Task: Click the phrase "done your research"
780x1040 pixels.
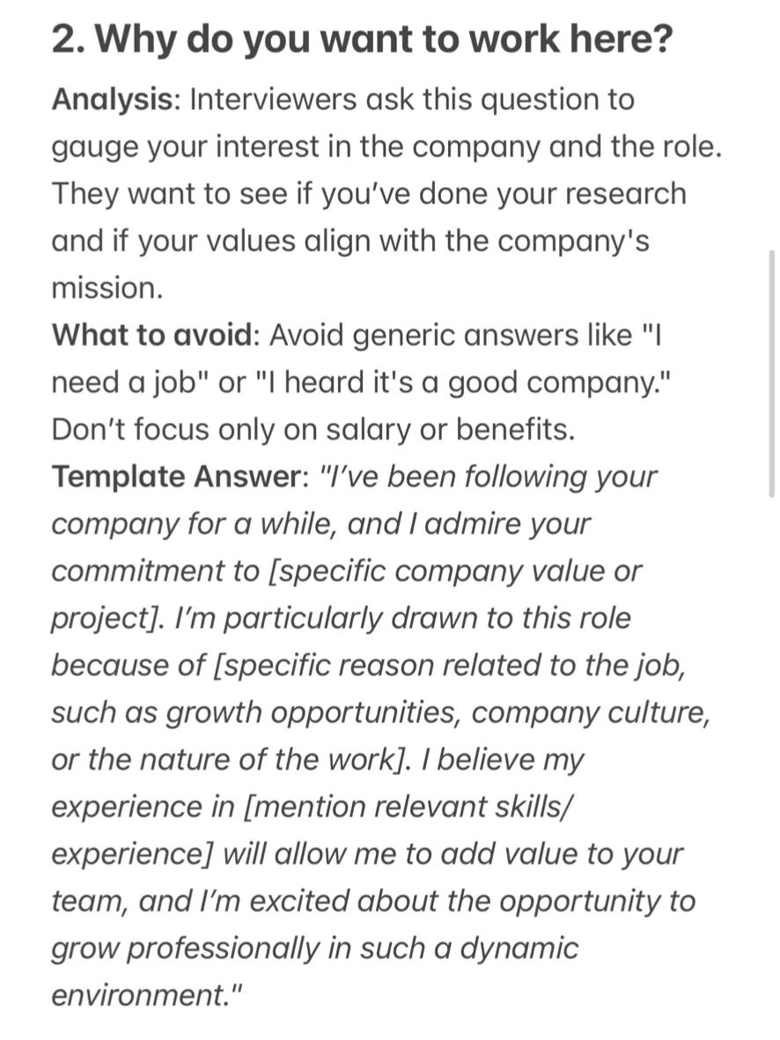Action: pyautogui.click(x=553, y=195)
